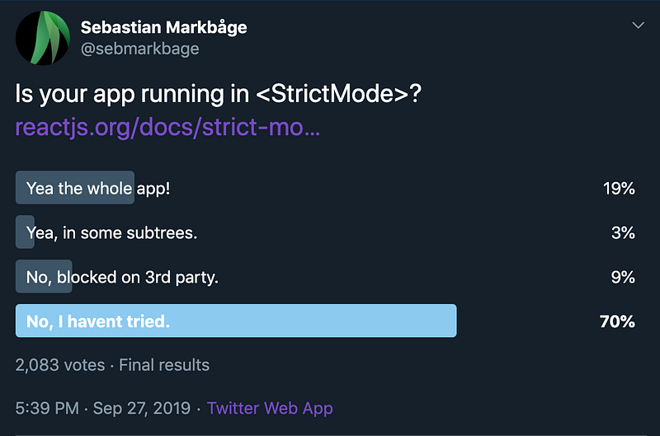Click the 19% poll result
The image size is (660, 436).
(x=619, y=189)
